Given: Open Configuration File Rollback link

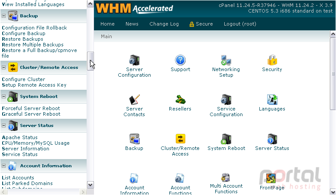Looking at the screenshot, I should pyautogui.click(x=34, y=28).
